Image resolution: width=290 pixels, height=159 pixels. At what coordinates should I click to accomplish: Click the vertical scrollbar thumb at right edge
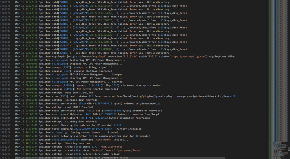click(289, 149)
